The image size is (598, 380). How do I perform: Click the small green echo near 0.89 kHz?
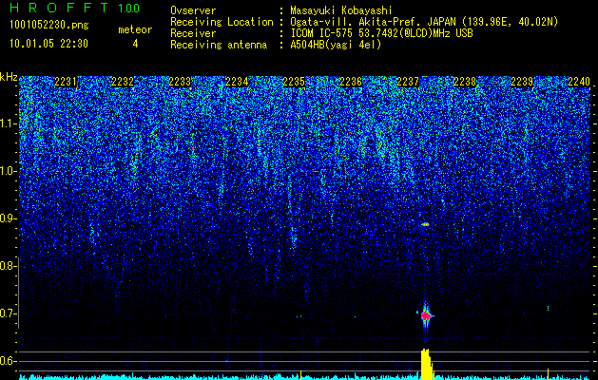click(425, 224)
